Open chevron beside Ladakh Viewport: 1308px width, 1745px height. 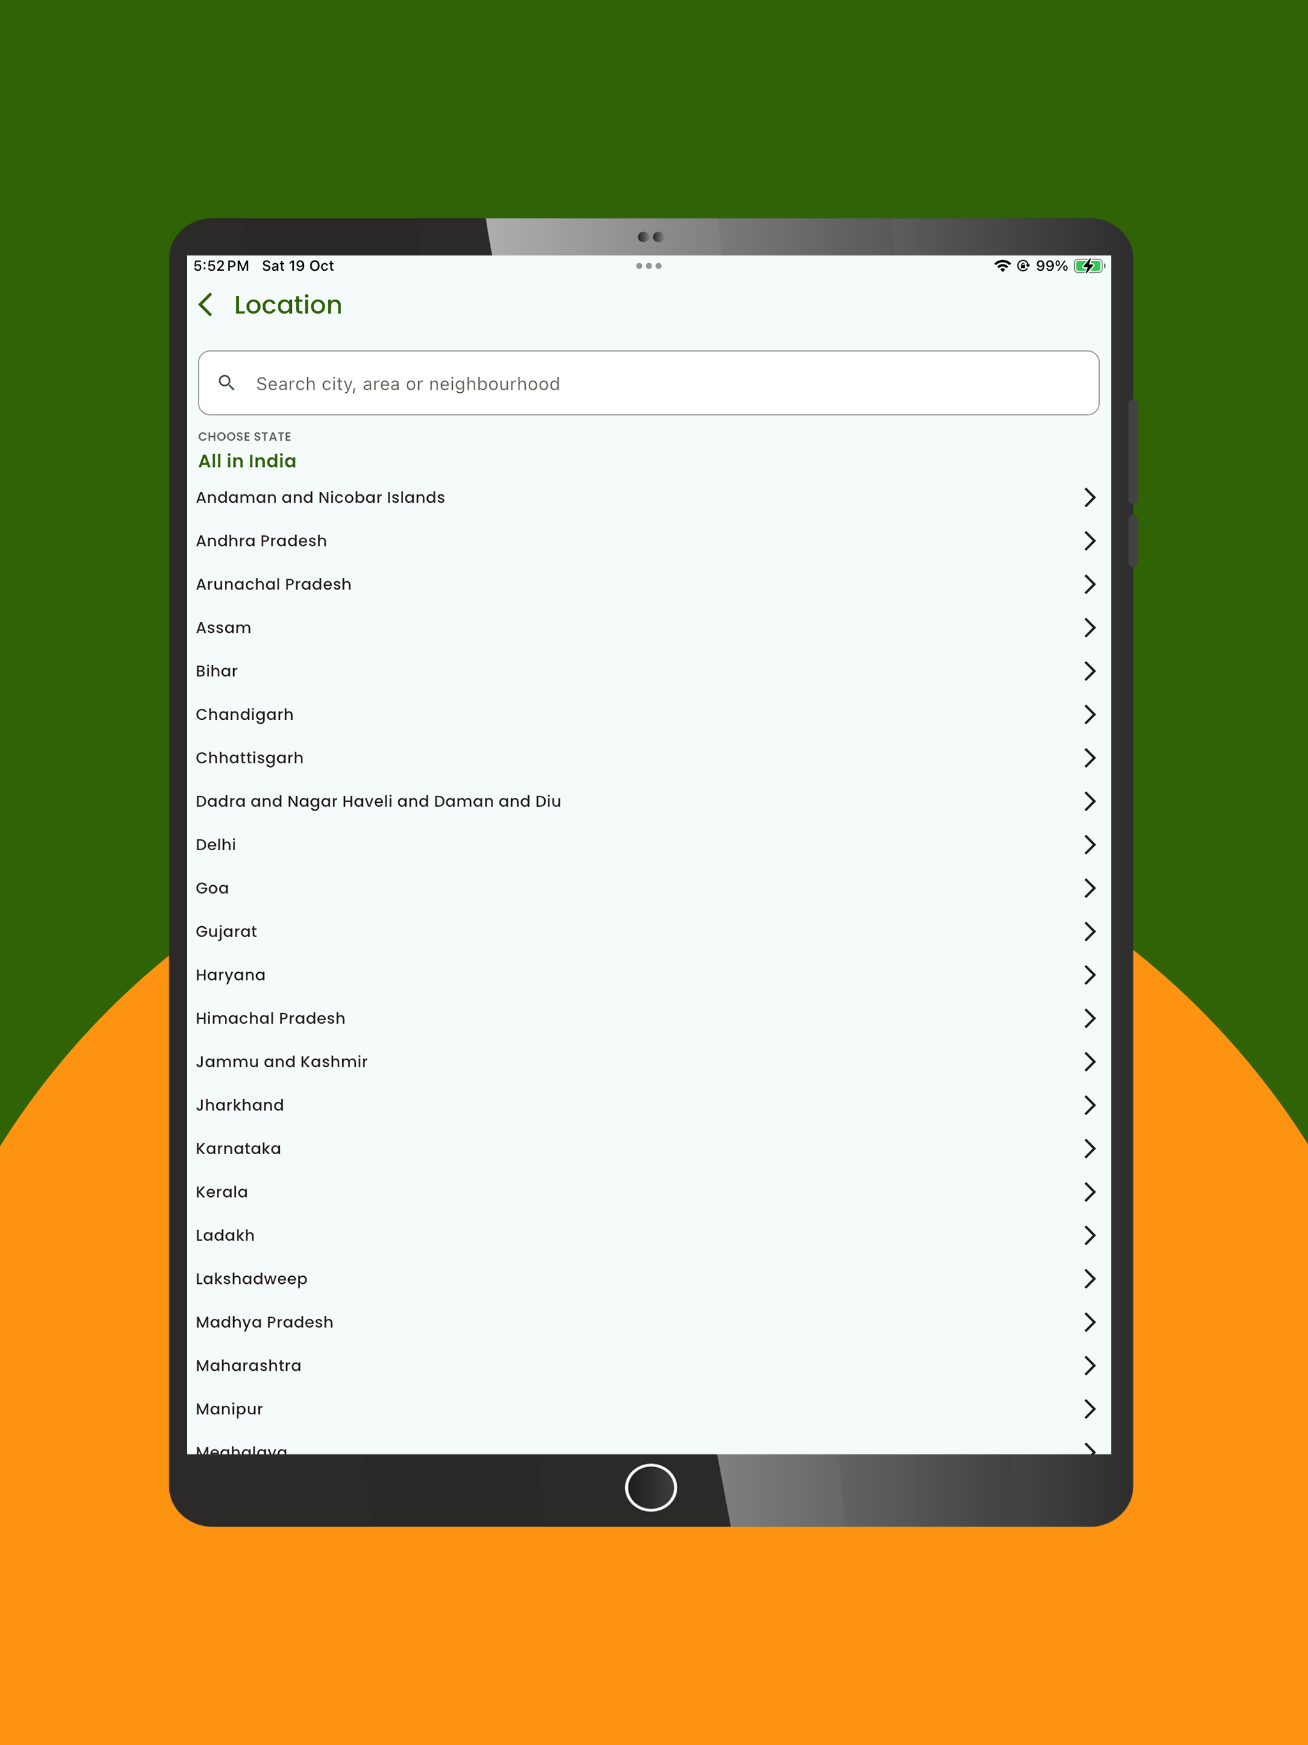coord(1090,1235)
